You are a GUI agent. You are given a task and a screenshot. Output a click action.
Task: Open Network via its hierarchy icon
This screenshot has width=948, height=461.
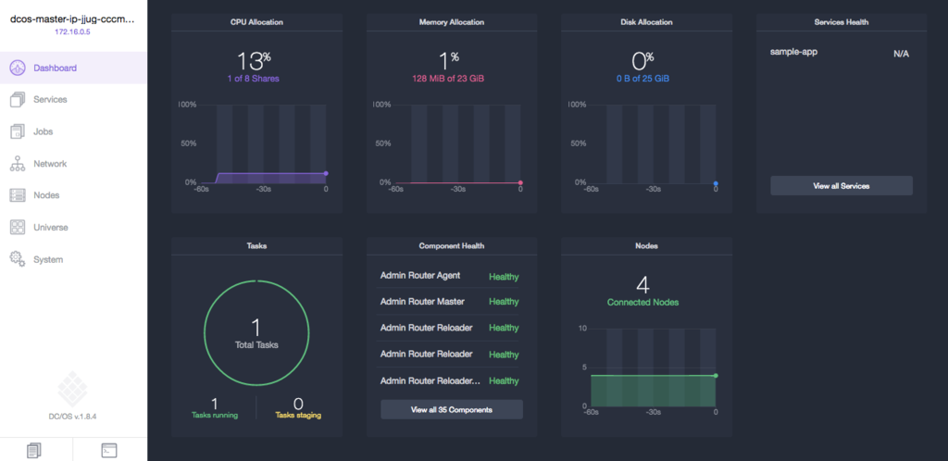(x=18, y=164)
